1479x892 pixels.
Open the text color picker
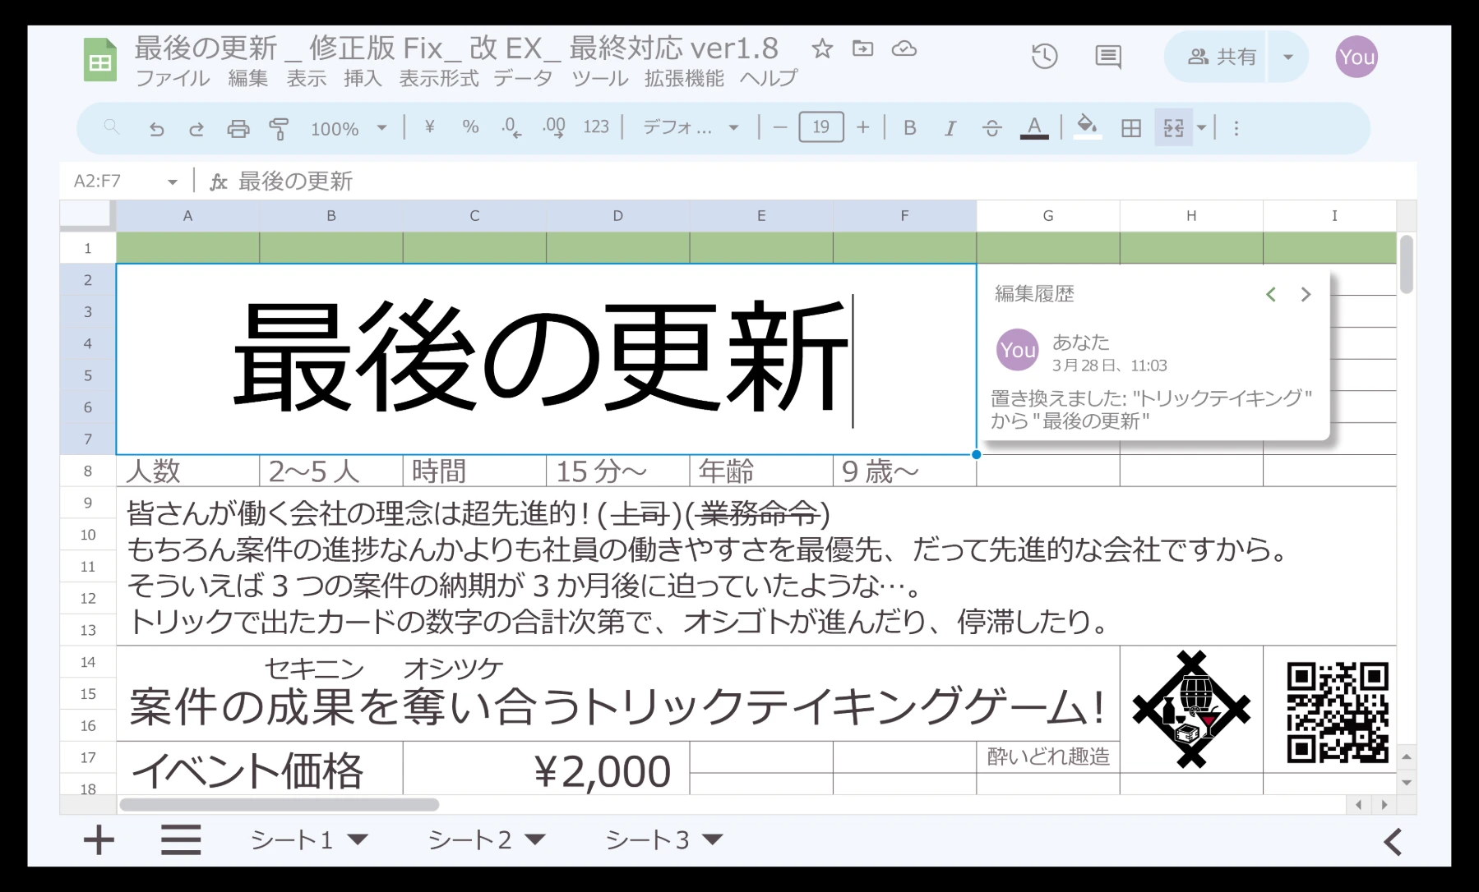click(x=1035, y=128)
